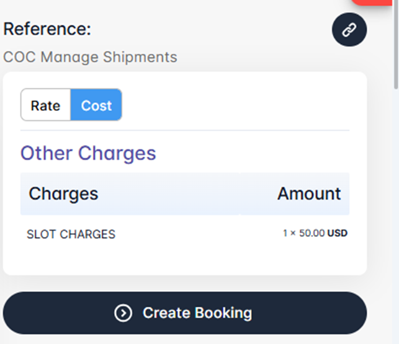
Task: Click the Charges table header row background
Action: [x=186, y=193]
